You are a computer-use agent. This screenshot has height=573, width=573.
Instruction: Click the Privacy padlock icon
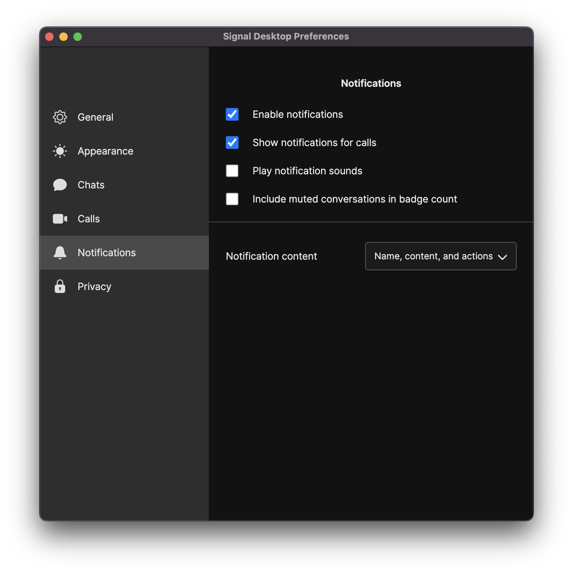[60, 286]
